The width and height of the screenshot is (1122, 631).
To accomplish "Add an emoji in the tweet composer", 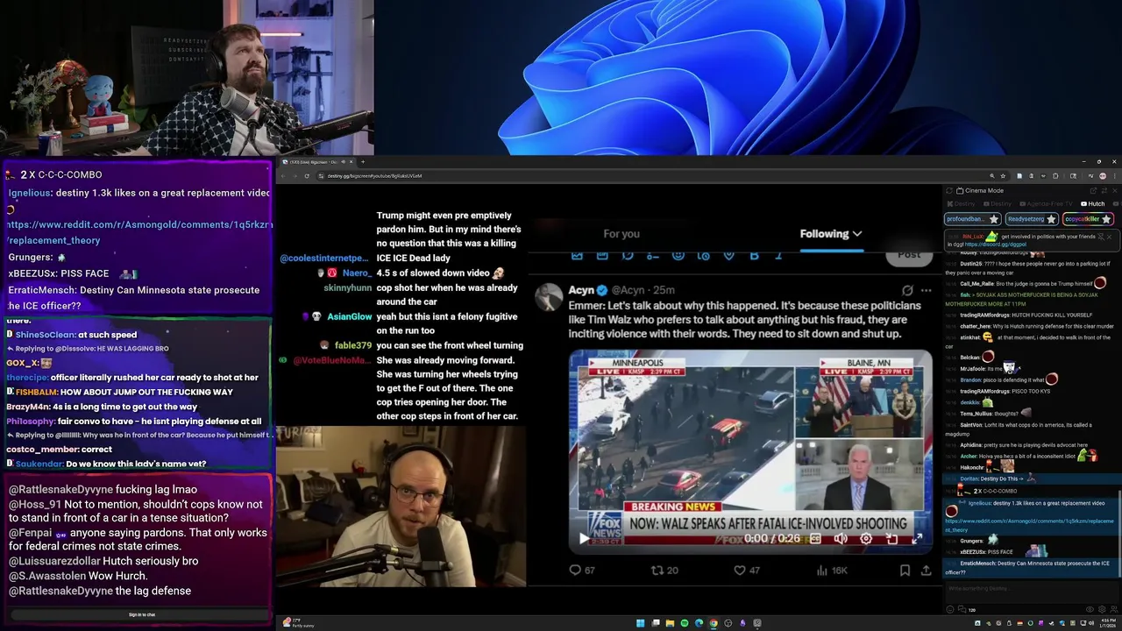I will pos(678,255).
